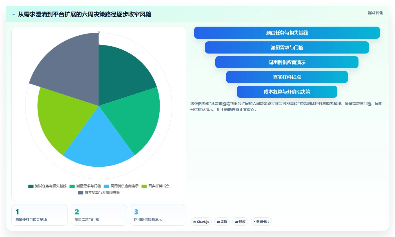Open data card 1 测试任务与损失基线
This screenshot has height=237, width=395.
tap(39, 215)
